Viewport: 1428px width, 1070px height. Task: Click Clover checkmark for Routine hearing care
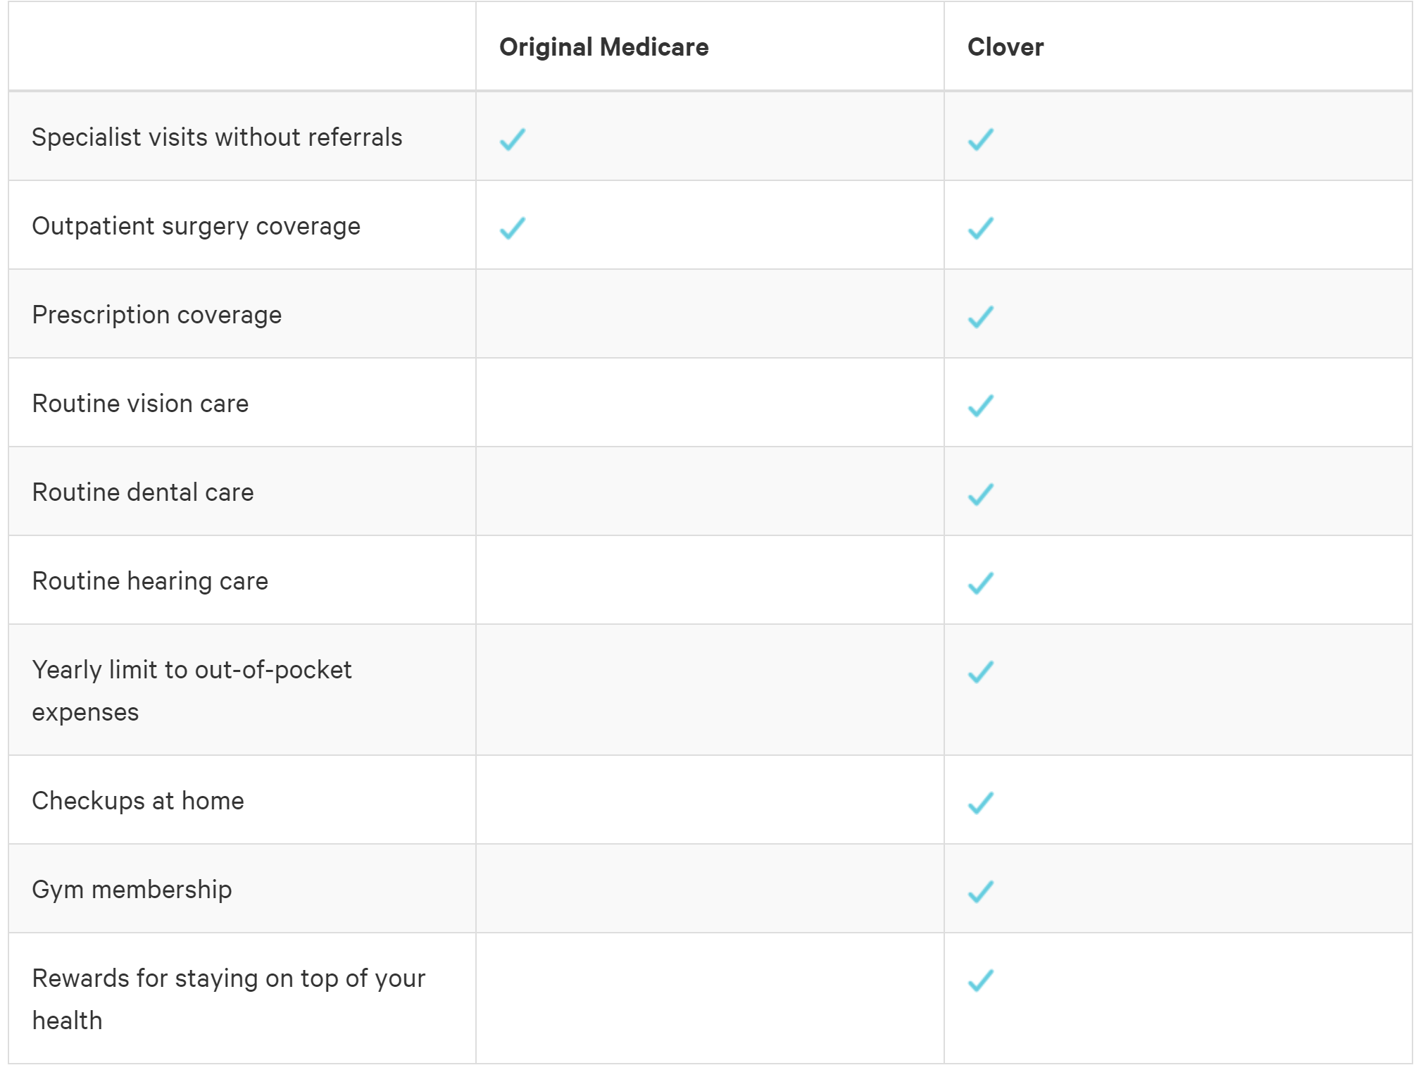coord(981,583)
